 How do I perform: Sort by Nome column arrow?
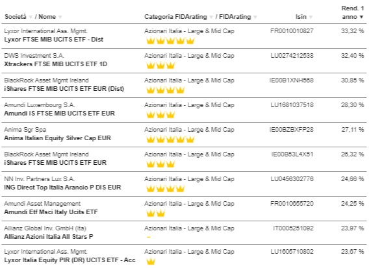[x=60, y=17]
